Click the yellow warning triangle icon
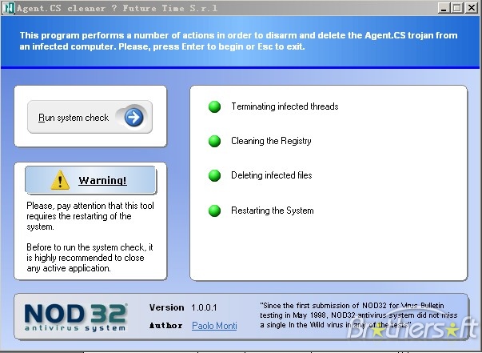The width and height of the screenshot is (482, 353). pyautogui.click(x=60, y=180)
